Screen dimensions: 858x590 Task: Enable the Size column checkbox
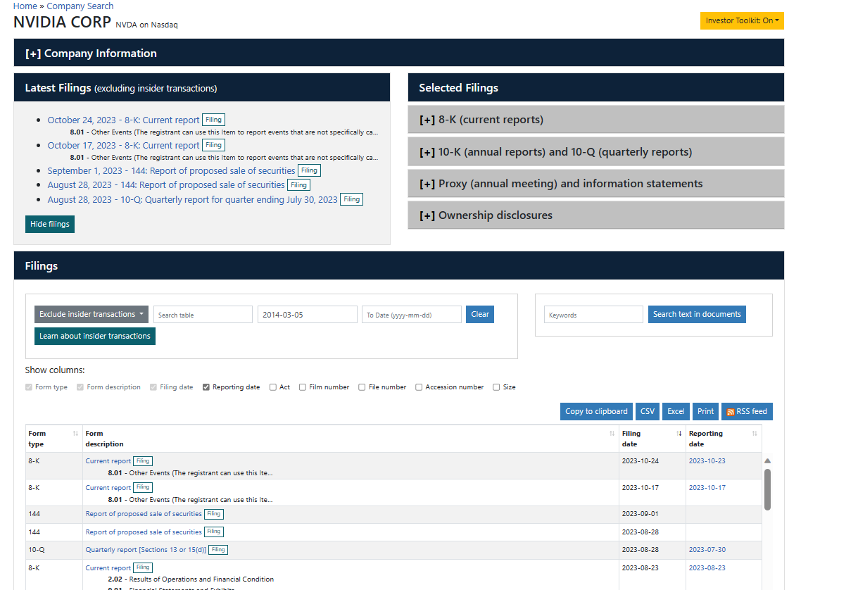[x=496, y=387]
